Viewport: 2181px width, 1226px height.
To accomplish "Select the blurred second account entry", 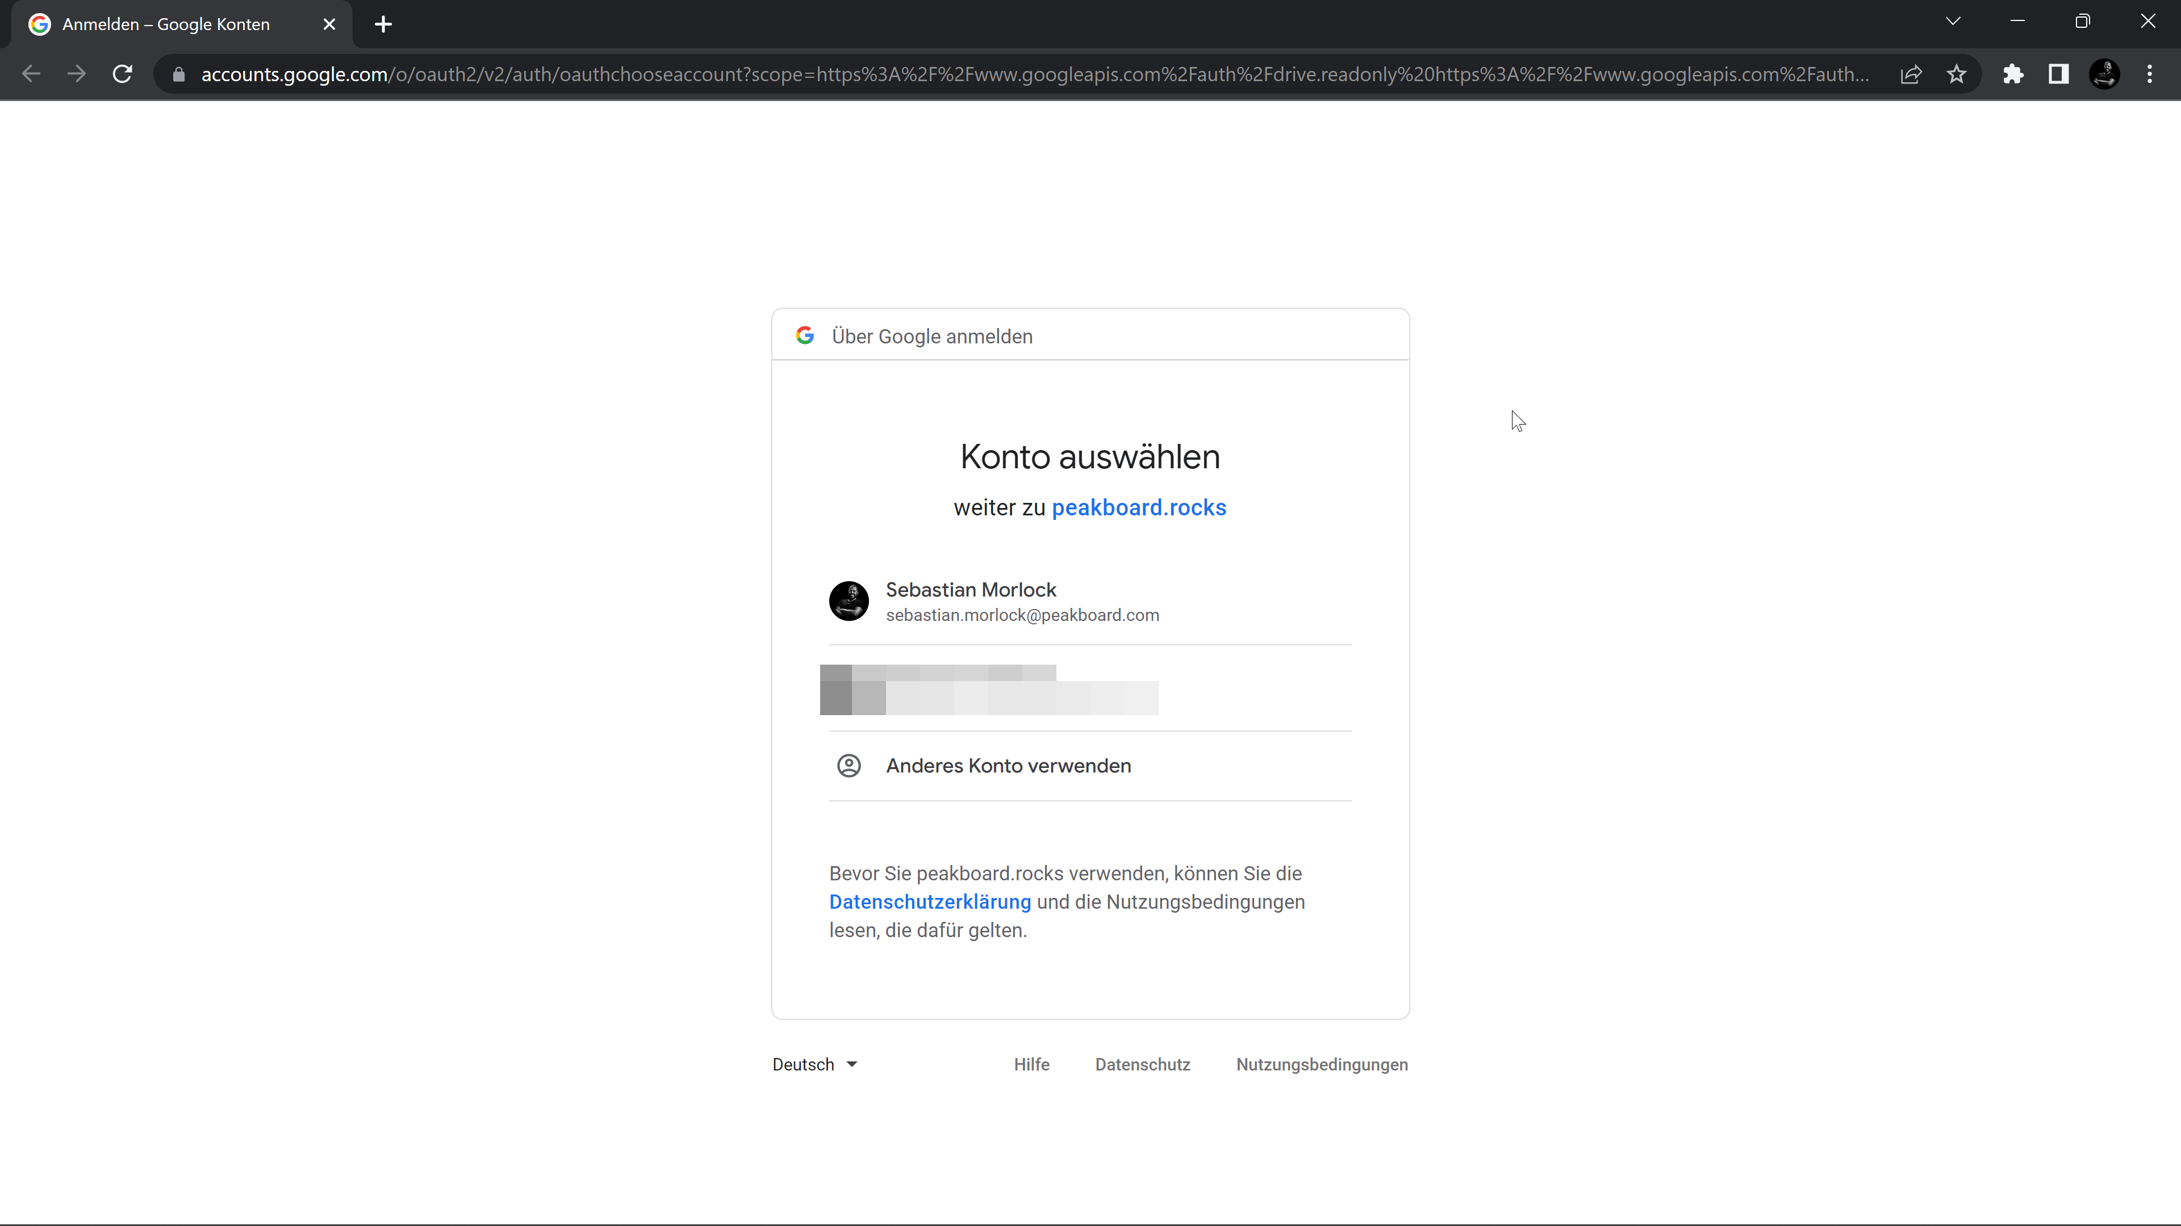I will (1090, 688).
